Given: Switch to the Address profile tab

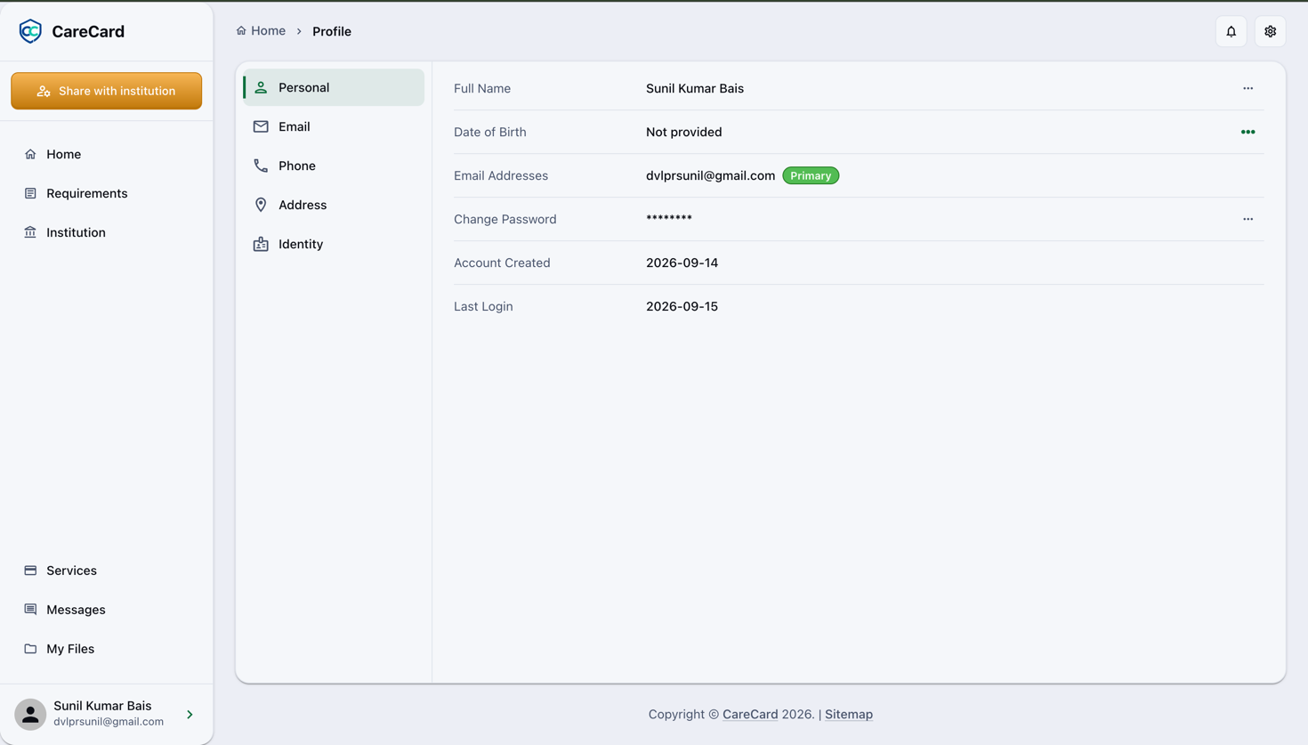Looking at the screenshot, I should [x=334, y=205].
